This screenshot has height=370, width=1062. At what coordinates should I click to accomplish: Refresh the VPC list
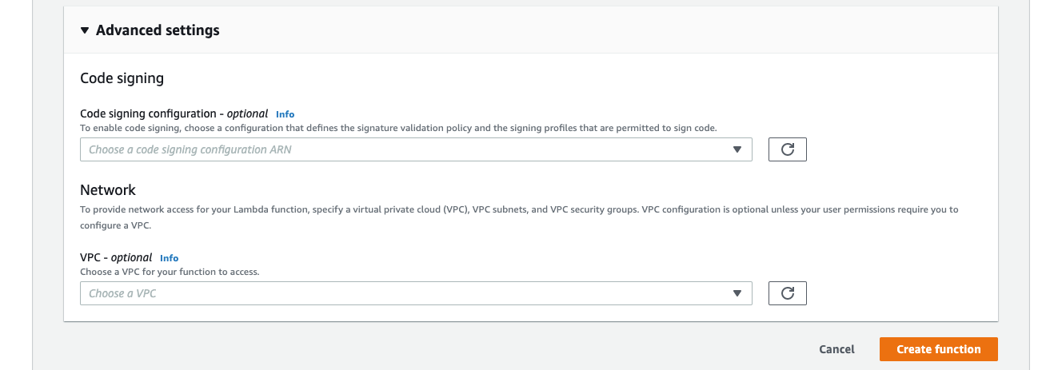tap(787, 293)
